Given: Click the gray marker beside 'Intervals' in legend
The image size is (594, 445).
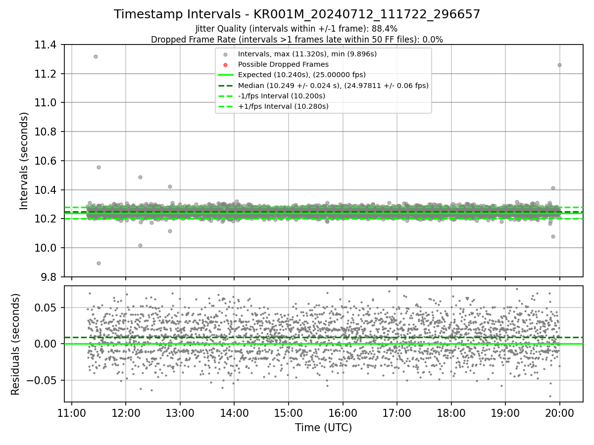Looking at the screenshot, I should click(225, 54).
